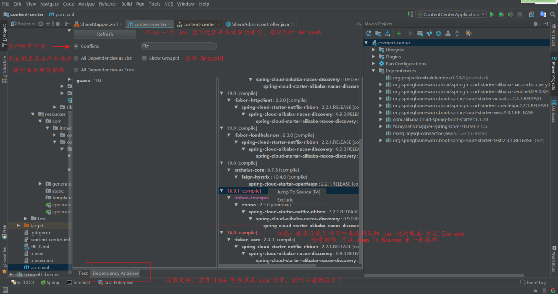Click Generate Sources and Update Folders icon

tap(378, 34)
